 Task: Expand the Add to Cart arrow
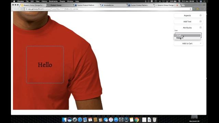pyautogui.click(x=201, y=43)
